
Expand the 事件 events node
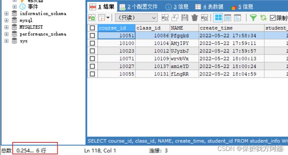(14, 6)
